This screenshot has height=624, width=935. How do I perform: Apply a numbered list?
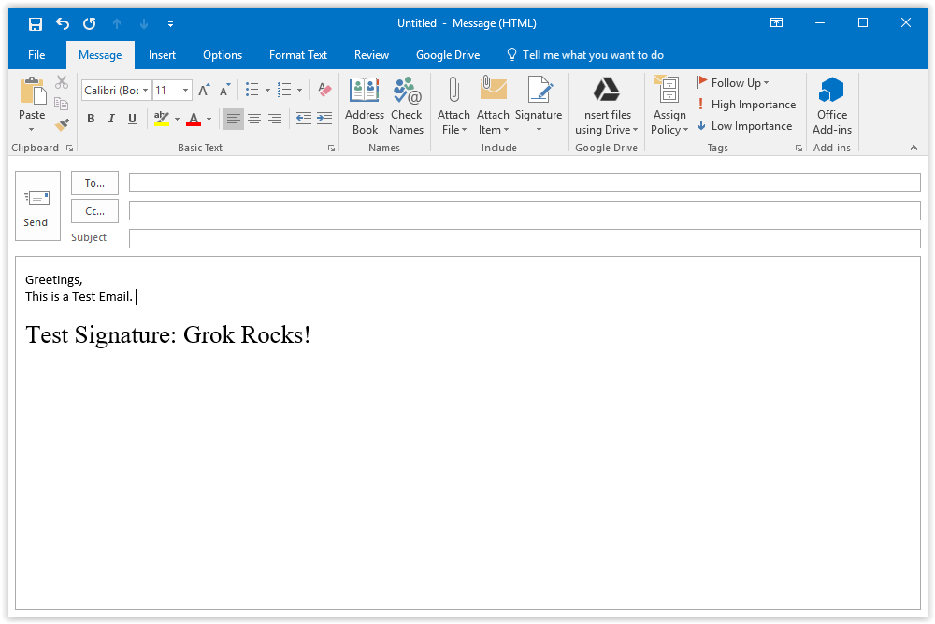(284, 90)
